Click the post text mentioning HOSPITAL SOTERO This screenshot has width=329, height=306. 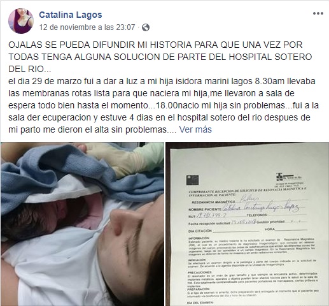(x=160, y=57)
